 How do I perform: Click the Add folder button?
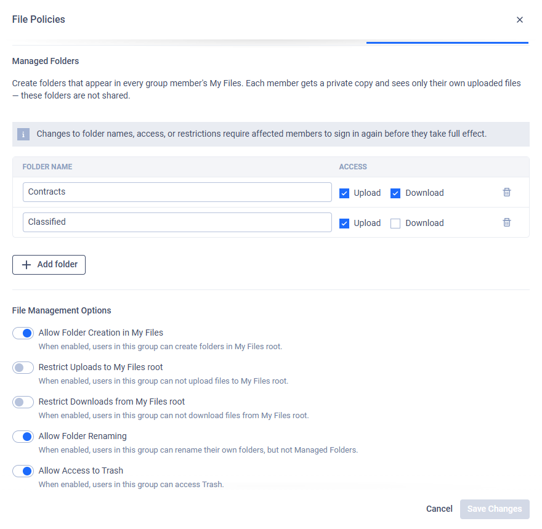49,265
